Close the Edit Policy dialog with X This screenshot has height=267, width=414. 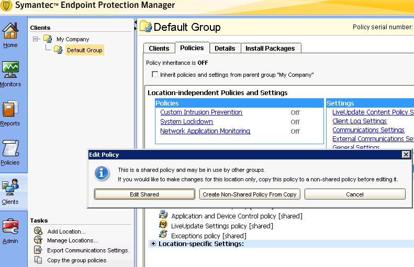coord(406,155)
